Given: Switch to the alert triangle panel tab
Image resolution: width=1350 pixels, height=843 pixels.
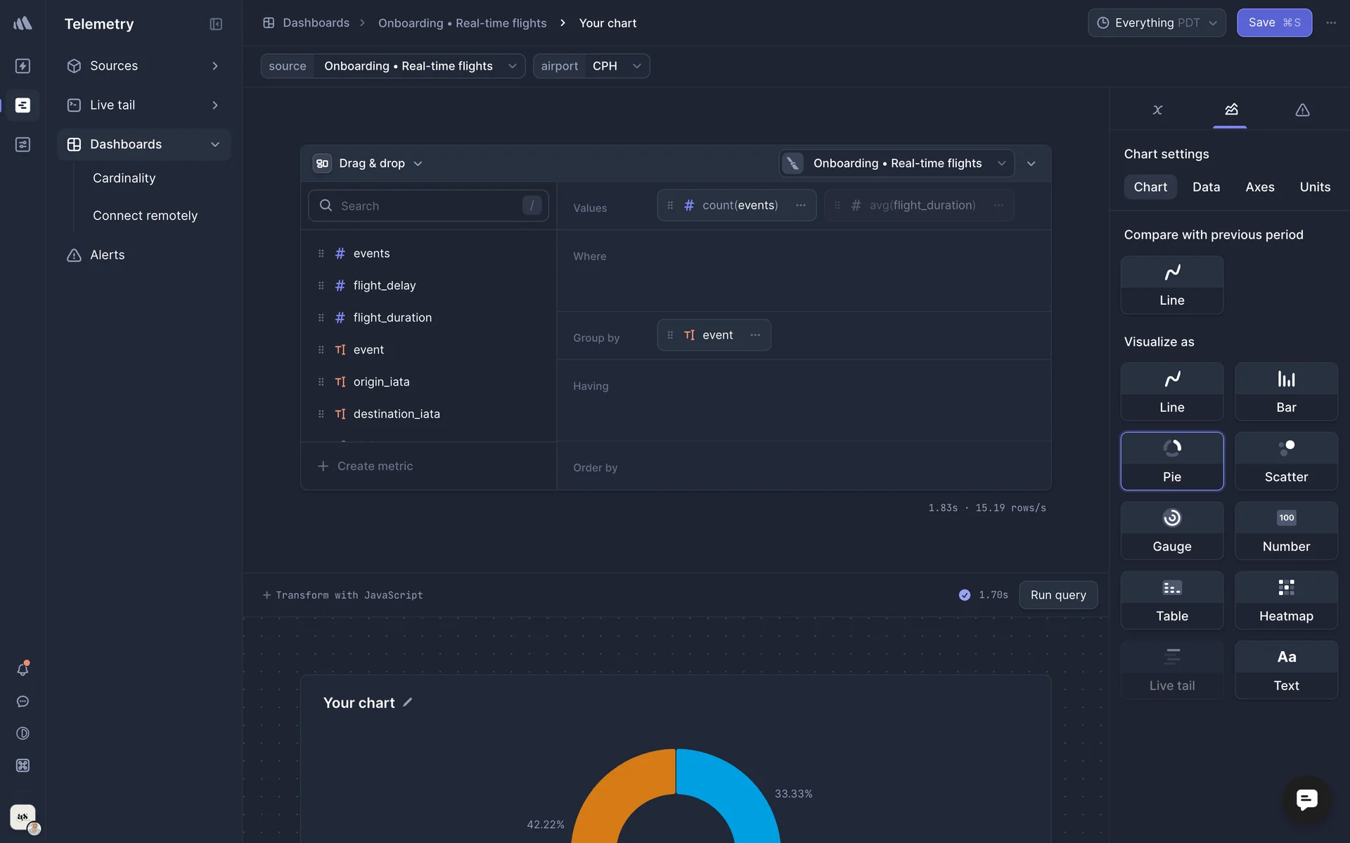Looking at the screenshot, I should 1302,110.
